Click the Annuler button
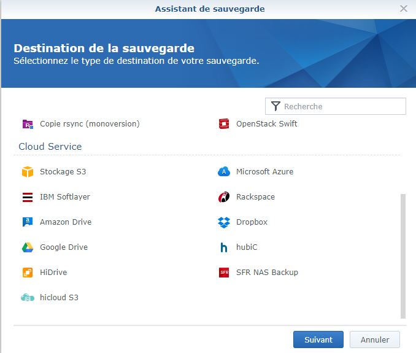 click(x=375, y=339)
